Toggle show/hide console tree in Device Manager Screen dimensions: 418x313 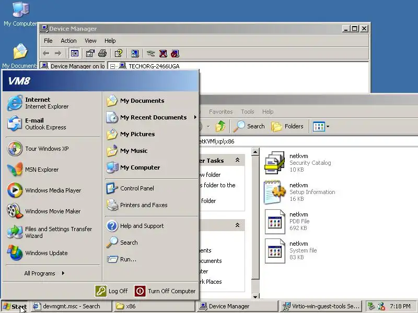[74, 54]
